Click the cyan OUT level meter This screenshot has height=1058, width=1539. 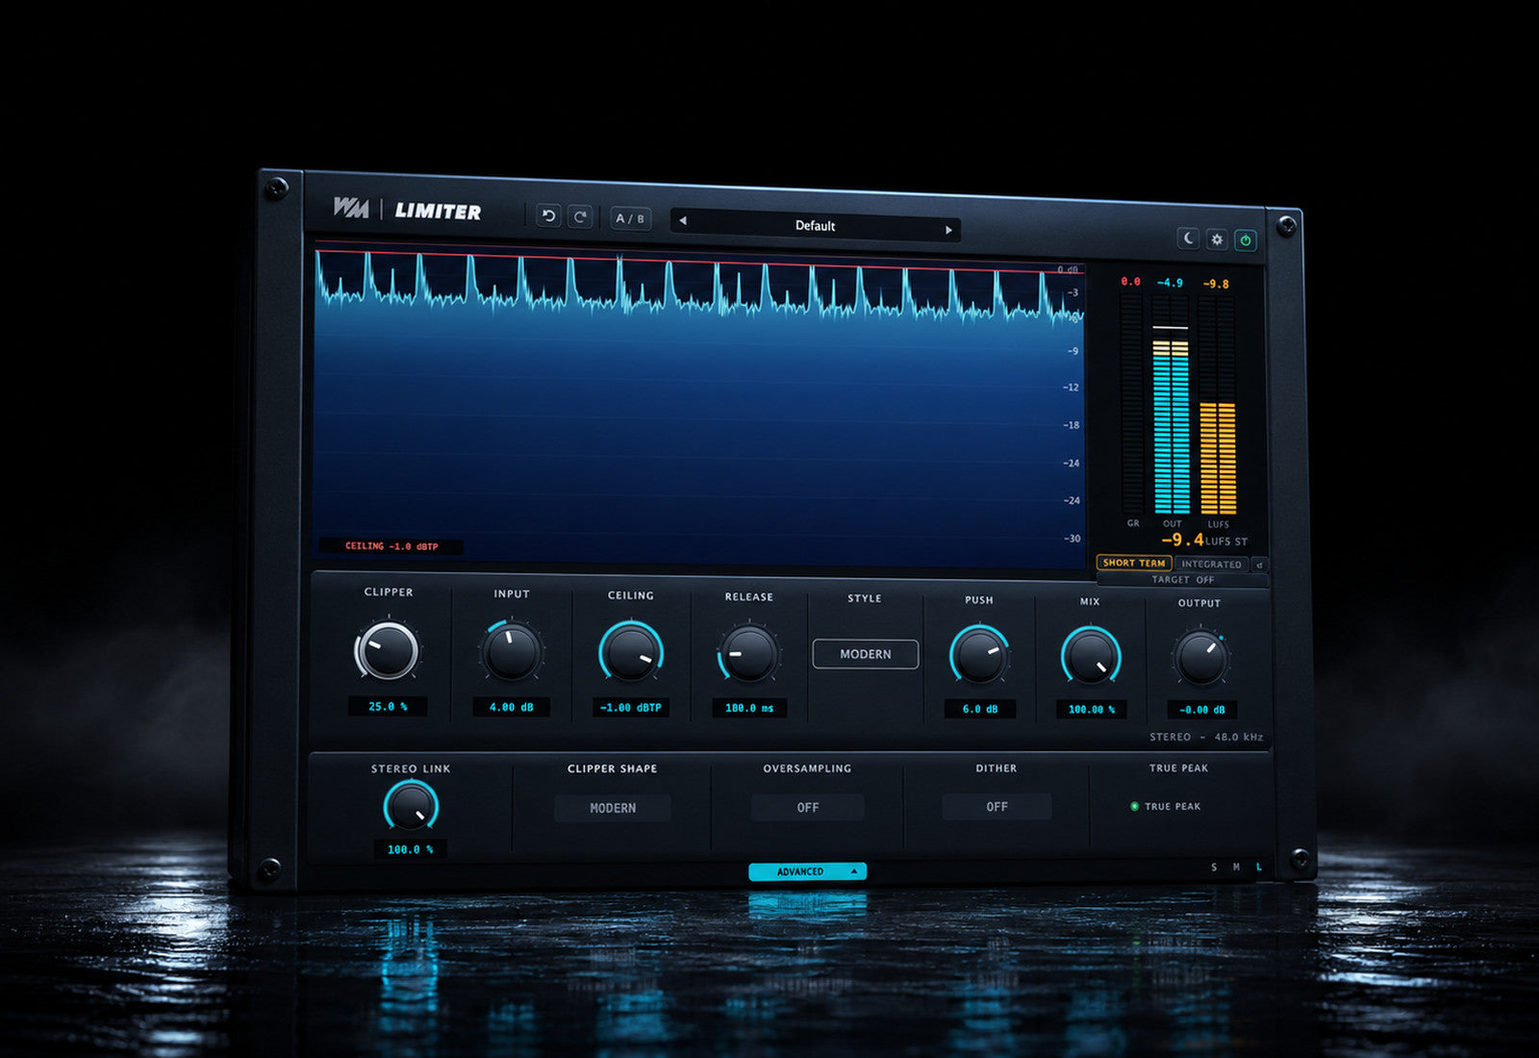[1171, 405]
